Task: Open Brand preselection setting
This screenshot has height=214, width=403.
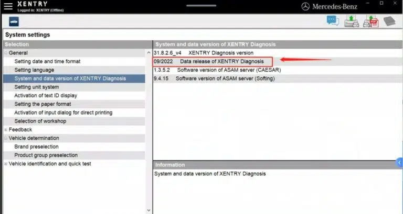Action: [37, 147]
